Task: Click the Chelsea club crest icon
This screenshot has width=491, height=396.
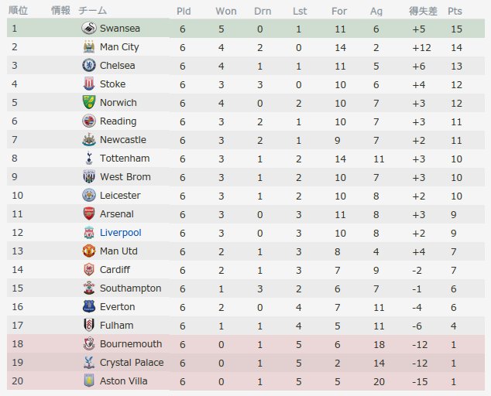Action: point(88,66)
